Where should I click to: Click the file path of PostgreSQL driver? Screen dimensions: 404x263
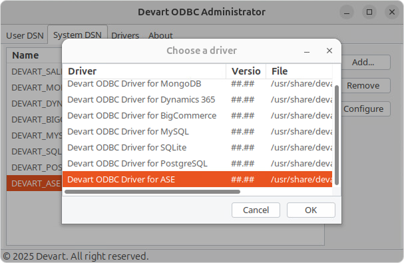[302, 164]
